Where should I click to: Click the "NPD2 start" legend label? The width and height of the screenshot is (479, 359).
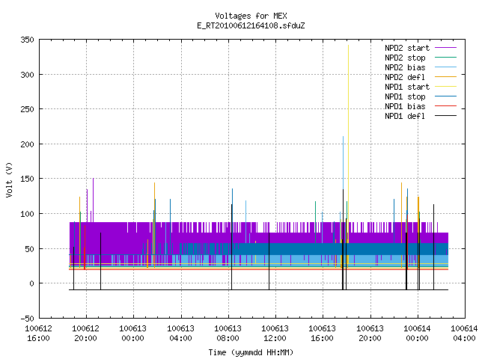pyautogui.click(x=407, y=48)
